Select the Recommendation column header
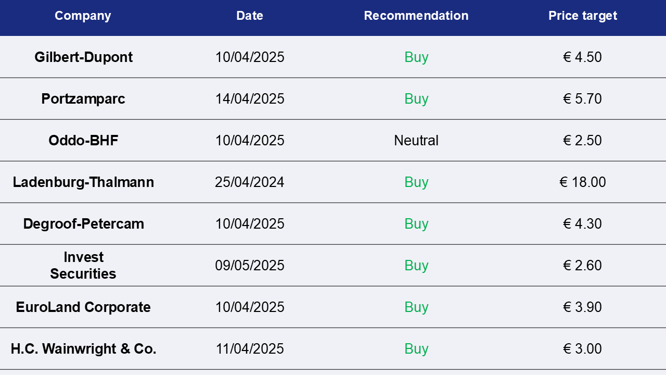The image size is (666, 375). tap(416, 16)
